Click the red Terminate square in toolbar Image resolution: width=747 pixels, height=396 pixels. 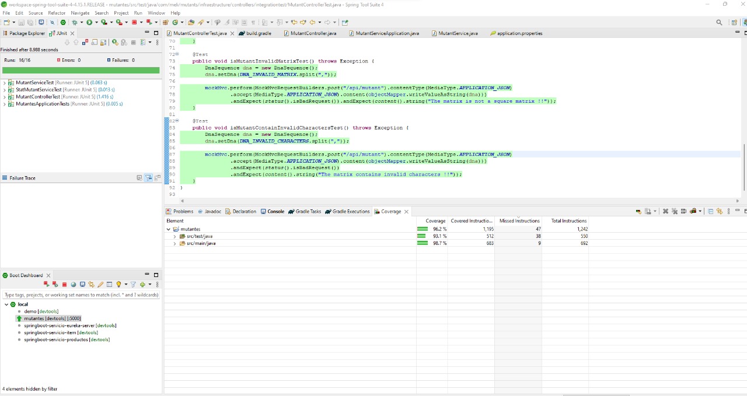point(134,22)
